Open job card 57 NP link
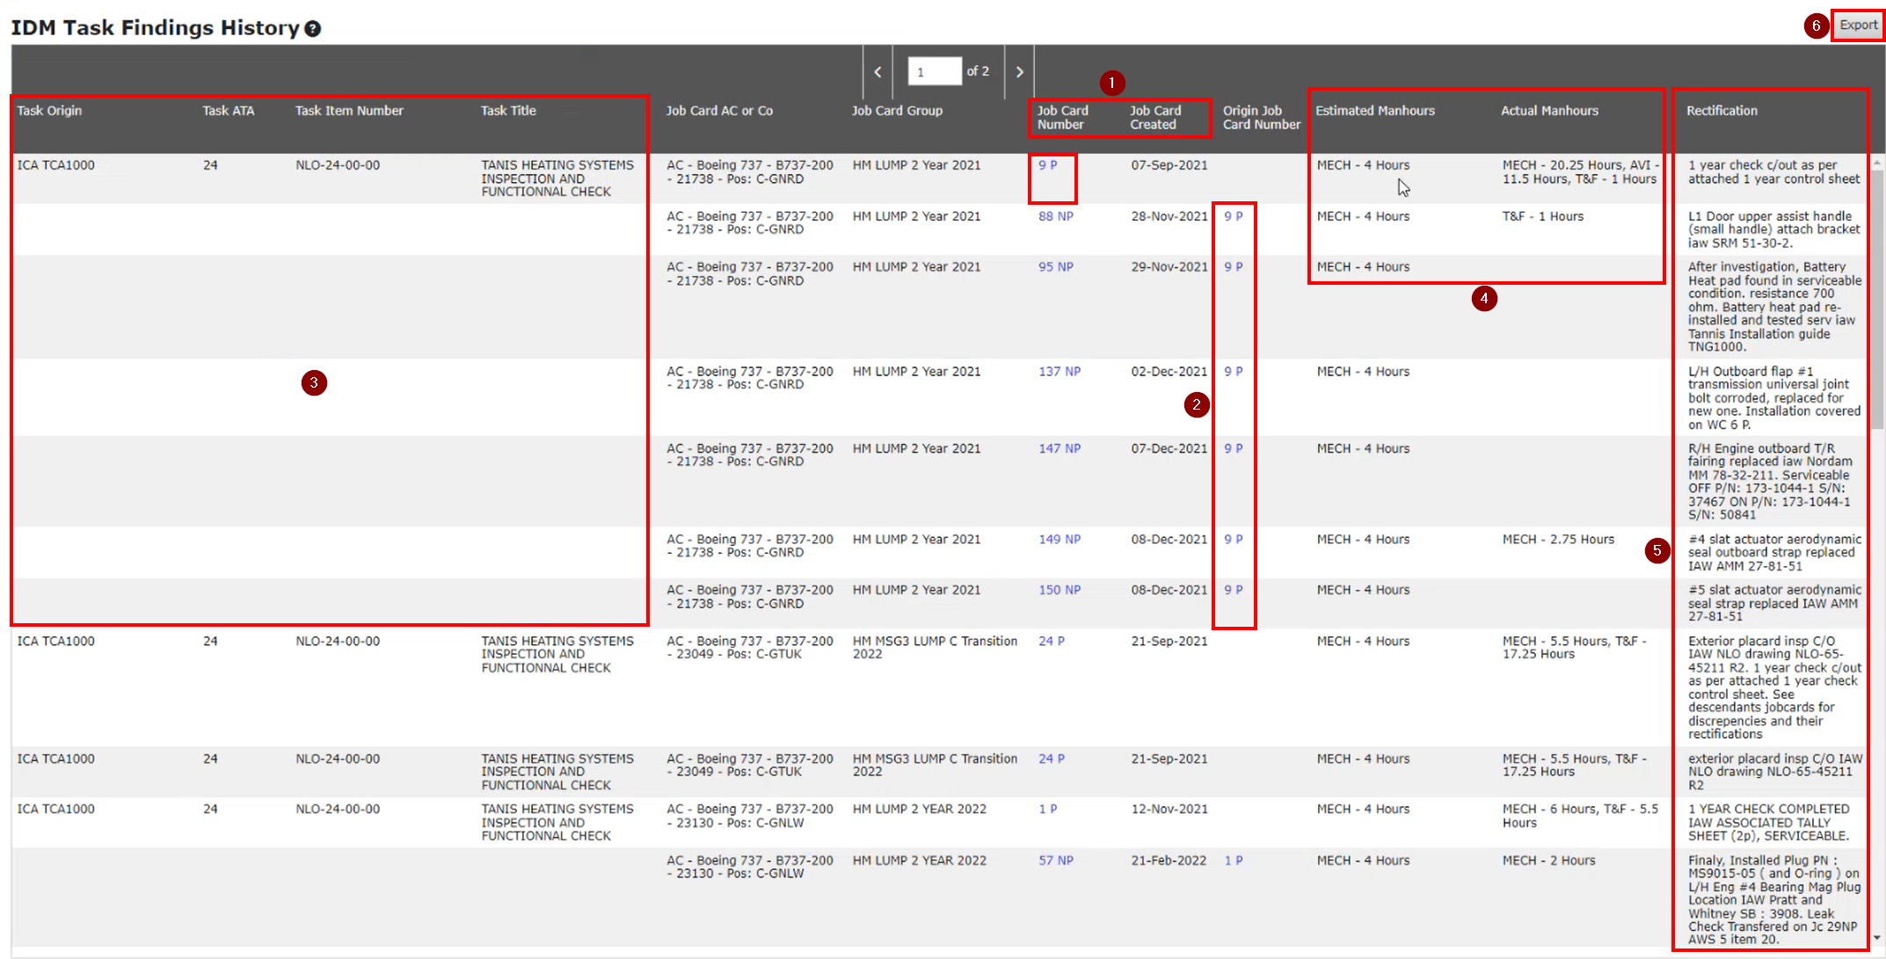The width and height of the screenshot is (1886, 959). click(1055, 861)
